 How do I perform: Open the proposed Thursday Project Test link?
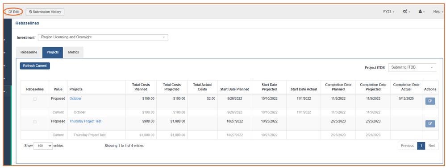[x=85, y=121]
